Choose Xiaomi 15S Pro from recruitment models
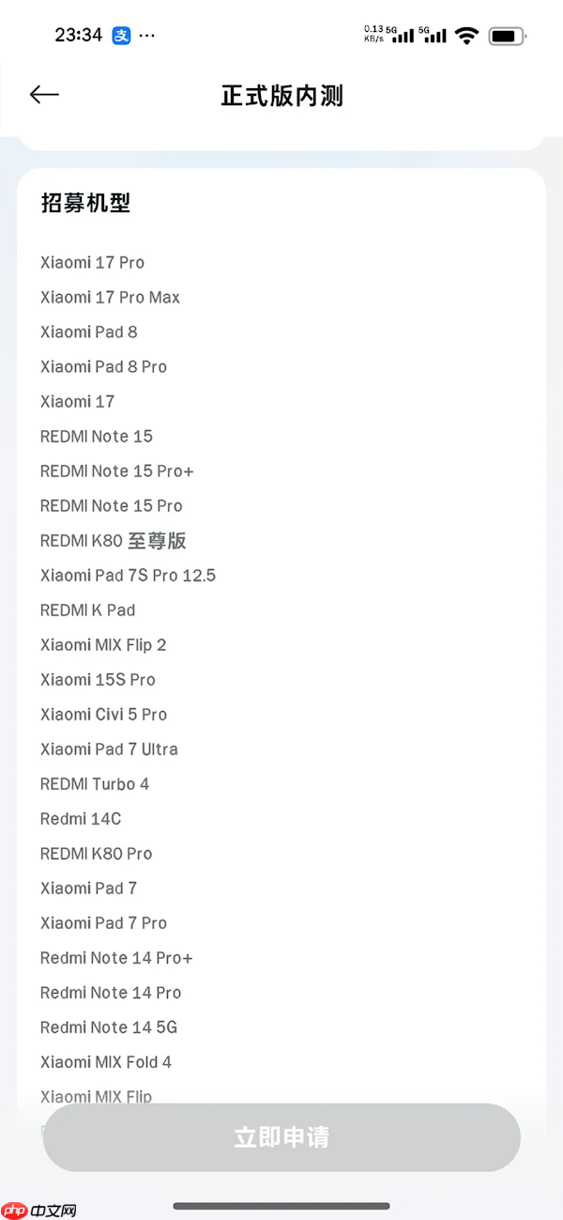This screenshot has height=1220, width=563. pos(98,679)
